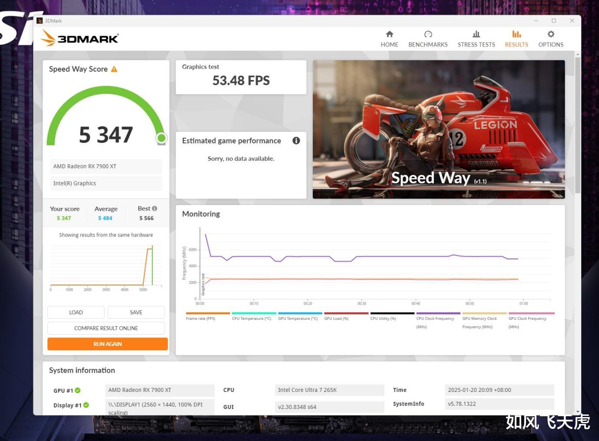
Task: Toggle the GPU Memory Clock Frequency legend series
Action: (484, 321)
